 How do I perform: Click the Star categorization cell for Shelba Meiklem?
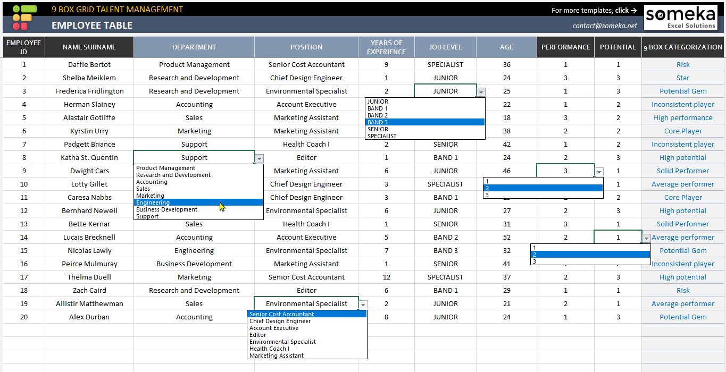(683, 78)
